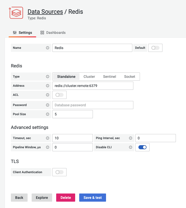This screenshot has width=186, height=208.
Task: Click the Disable CLI info icon
Action: pos(131,147)
